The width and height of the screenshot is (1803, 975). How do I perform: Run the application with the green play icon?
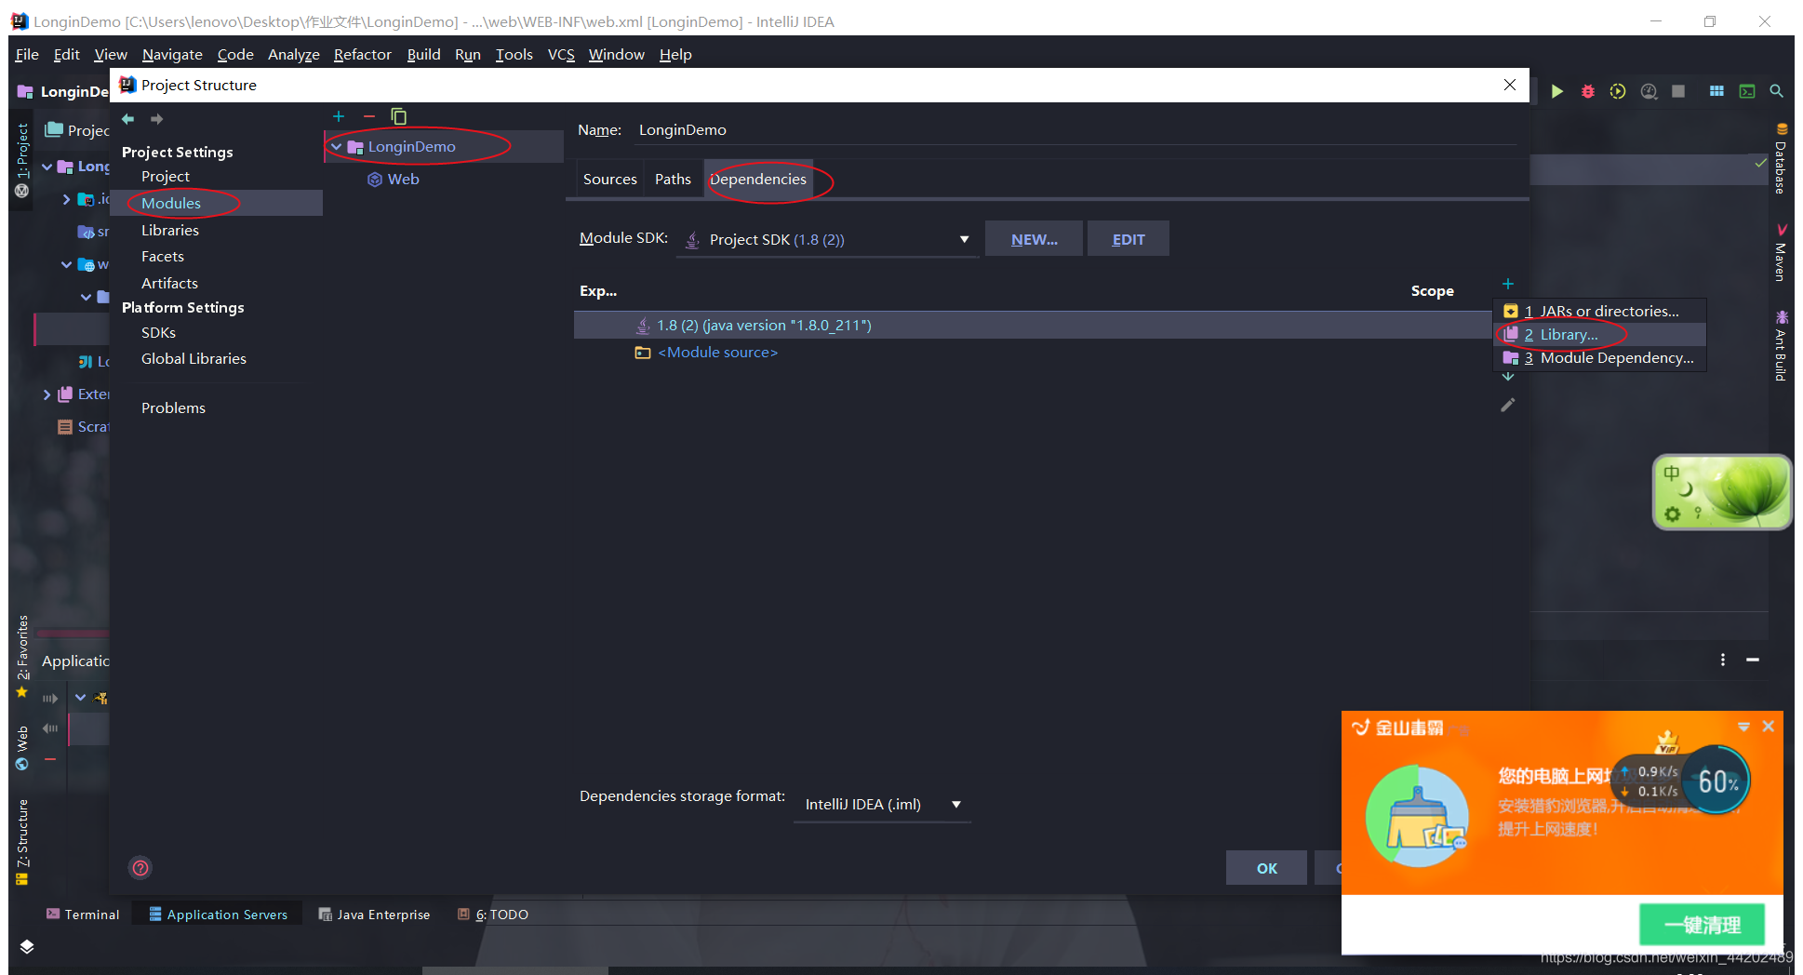pos(1557,91)
